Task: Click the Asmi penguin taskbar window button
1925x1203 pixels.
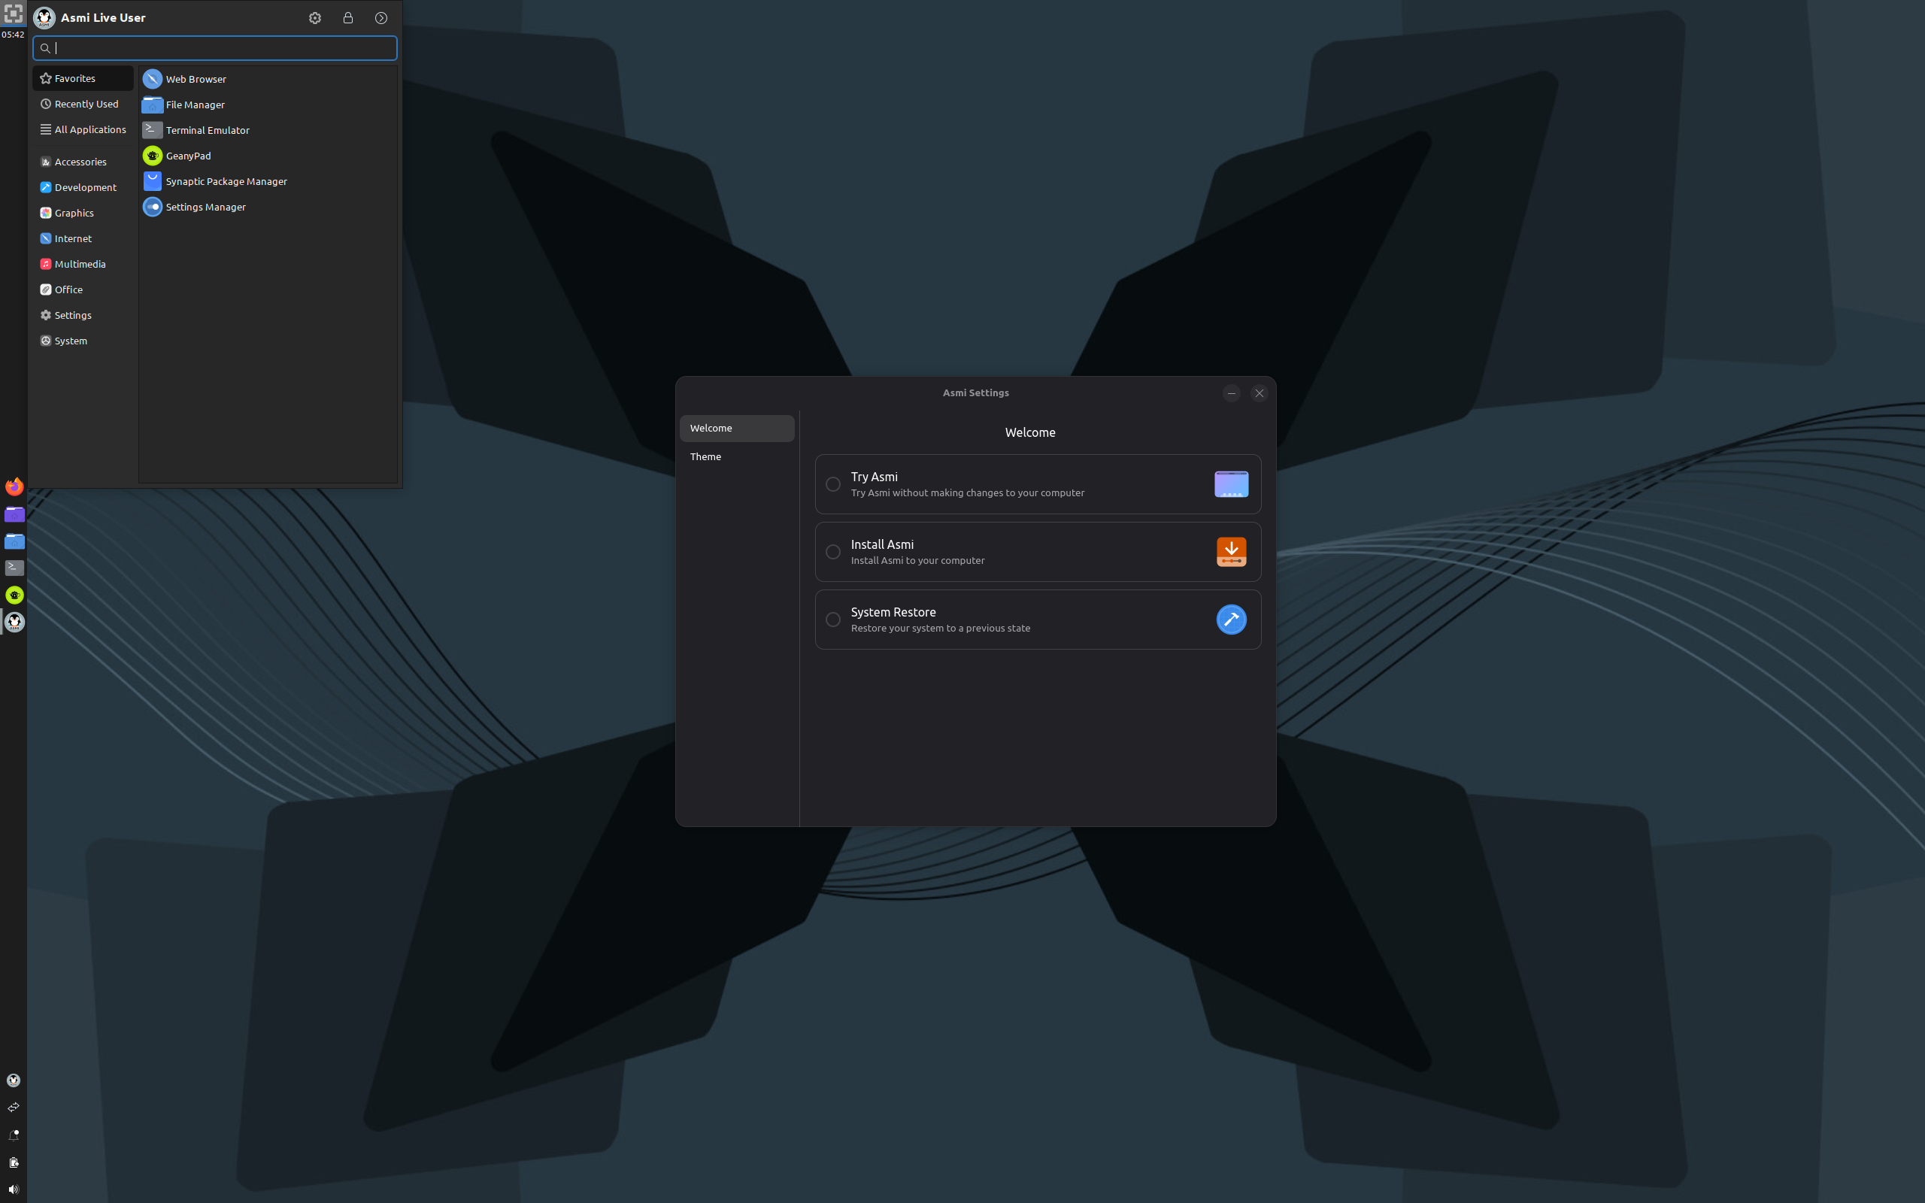Action: (x=14, y=621)
